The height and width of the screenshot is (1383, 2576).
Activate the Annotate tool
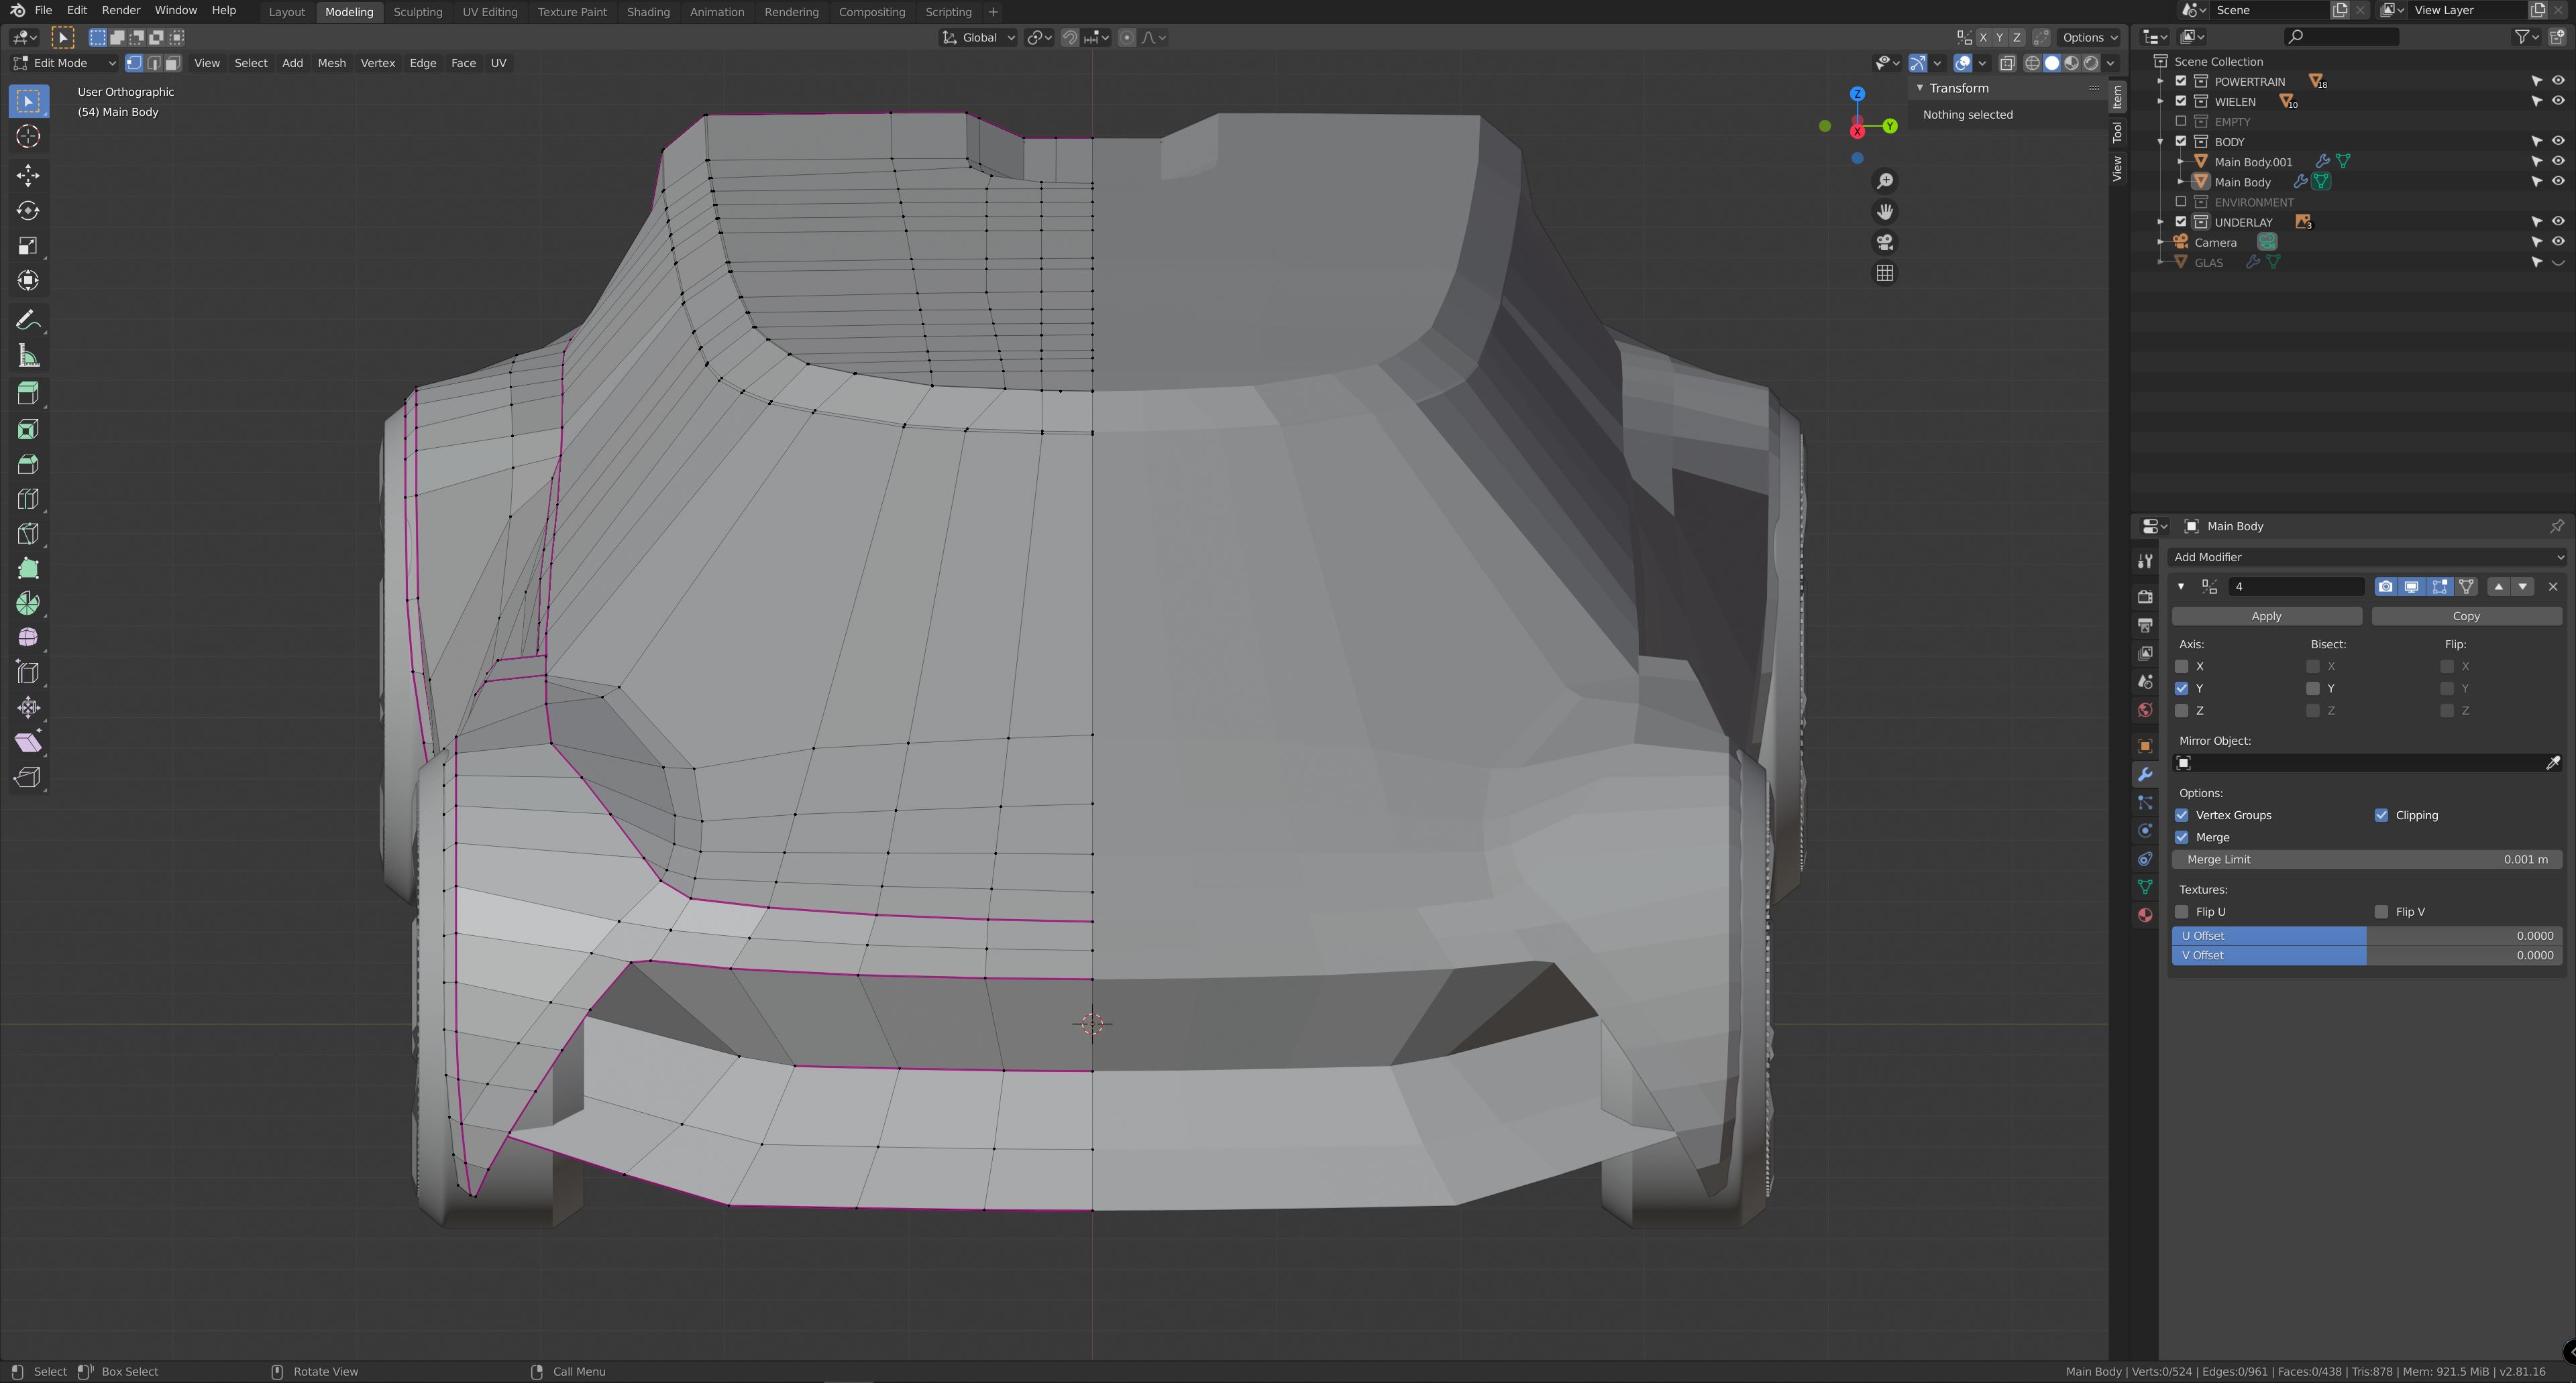[x=28, y=319]
